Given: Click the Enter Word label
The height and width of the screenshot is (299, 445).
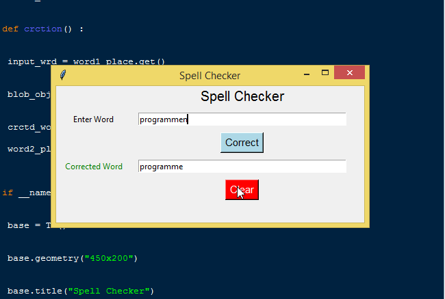Looking at the screenshot, I should coord(93,119).
